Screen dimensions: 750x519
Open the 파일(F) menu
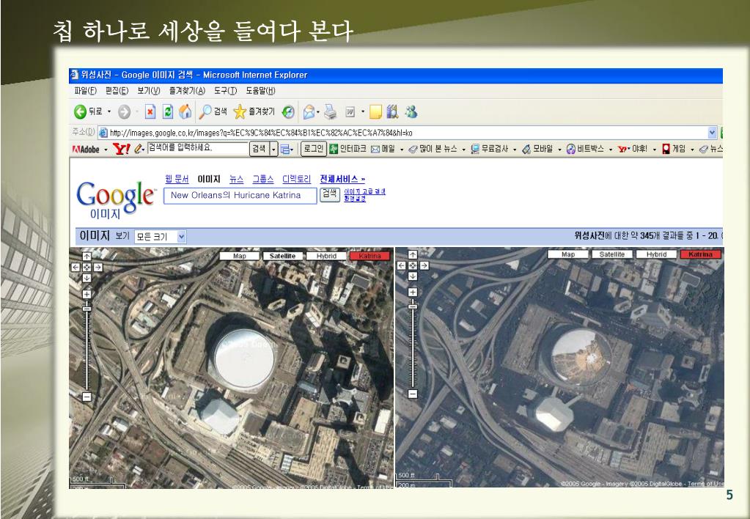[x=86, y=91]
